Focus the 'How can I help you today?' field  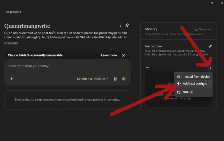point(67,66)
